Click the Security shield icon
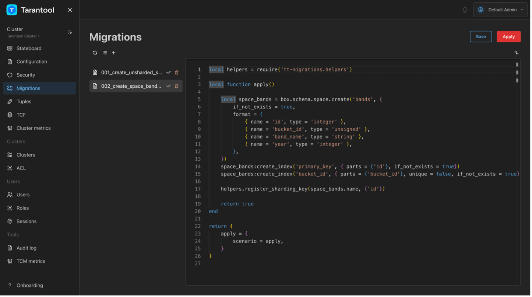Viewport: 532px width, 297px height. coord(10,75)
